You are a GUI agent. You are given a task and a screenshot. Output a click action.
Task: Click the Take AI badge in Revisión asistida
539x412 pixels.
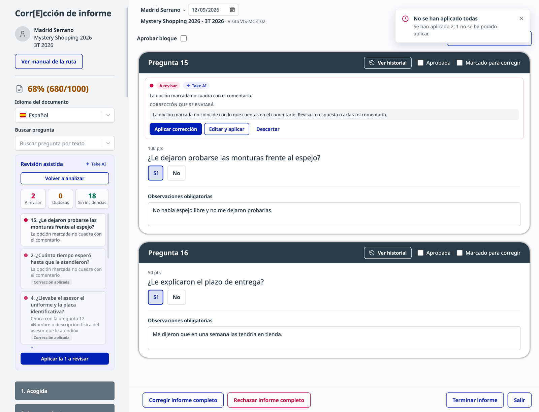pyautogui.click(x=96, y=164)
